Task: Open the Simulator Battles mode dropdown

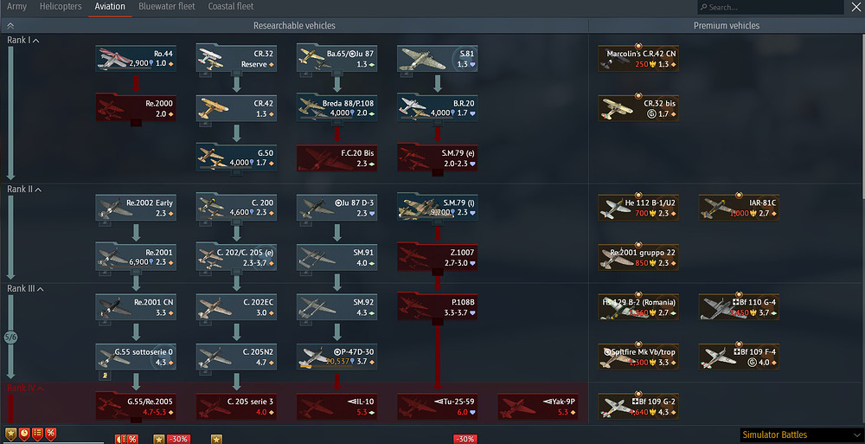Action: click(801, 435)
